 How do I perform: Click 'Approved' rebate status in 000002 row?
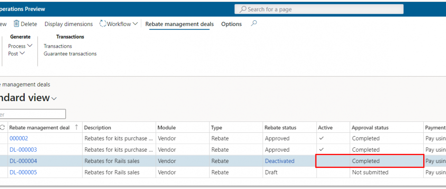(x=277, y=138)
